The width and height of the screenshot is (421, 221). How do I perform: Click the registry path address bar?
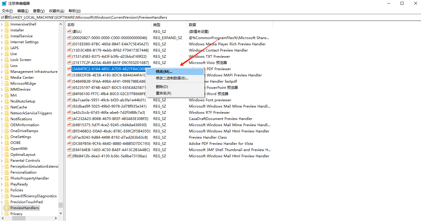click(210, 17)
